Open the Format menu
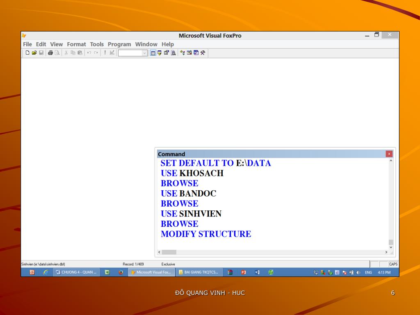This screenshot has height=315, width=420. (76, 44)
